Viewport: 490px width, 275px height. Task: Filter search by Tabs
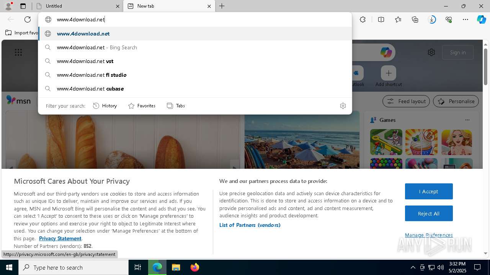tap(176, 106)
